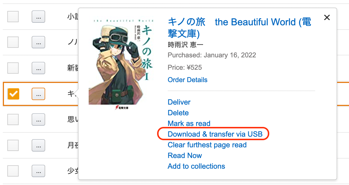This screenshot has width=349, height=185.
Task: Click Clear furthest page read
Action: click(x=207, y=145)
